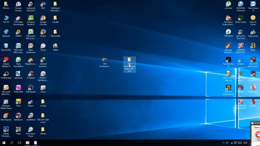
Task: Select the Bully game shortcut
Action: pyautogui.click(x=253, y=47)
